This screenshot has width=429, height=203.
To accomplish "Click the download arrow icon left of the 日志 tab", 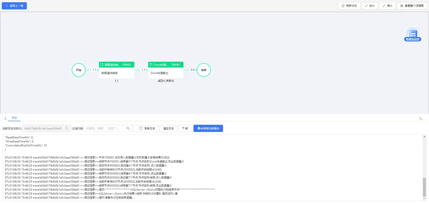I will coord(5,118).
